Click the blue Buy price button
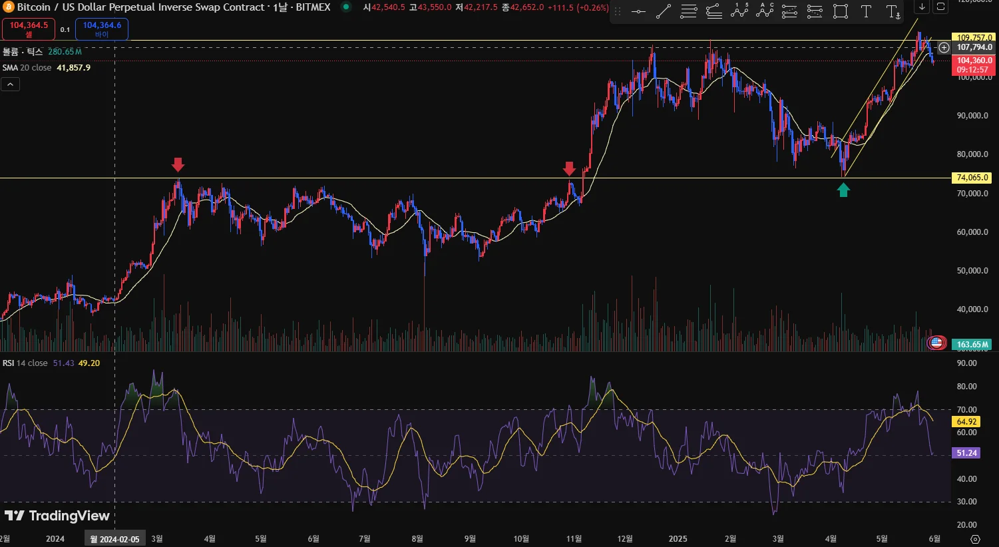This screenshot has height=547, width=999. coord(102,29)
